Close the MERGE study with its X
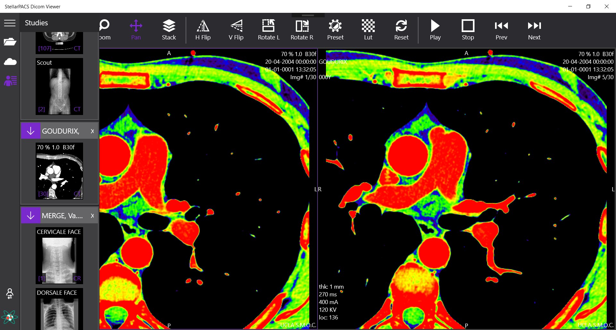Image resolution: width=616 pixels, height=330 pixels. 92,215
